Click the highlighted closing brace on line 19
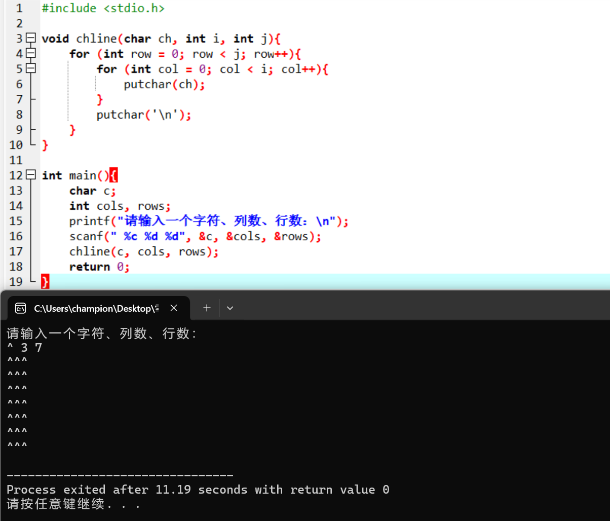 [x=45, y=282]
